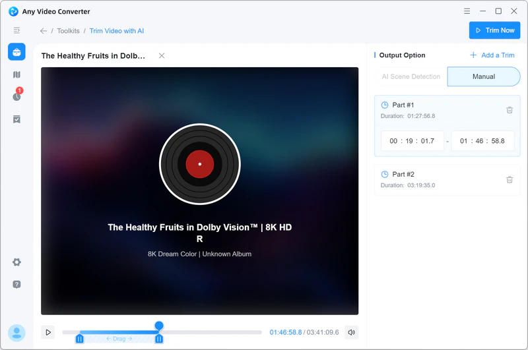This screenshot has height=350, width=528.
Task: Click the playhead knob on the timeline
Action: point(159,326)
